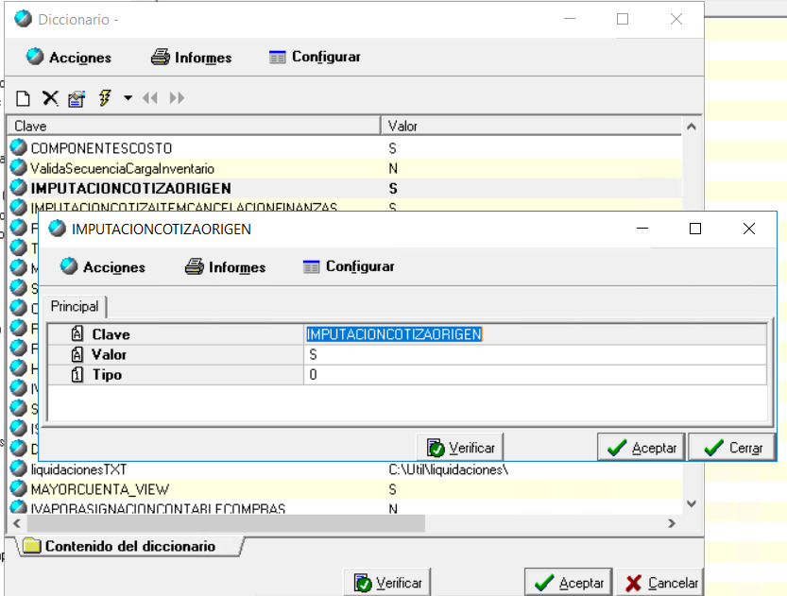Select the COMPONENTESCOSTO row
The image size is (787, 596).
[x=346, y=148]
